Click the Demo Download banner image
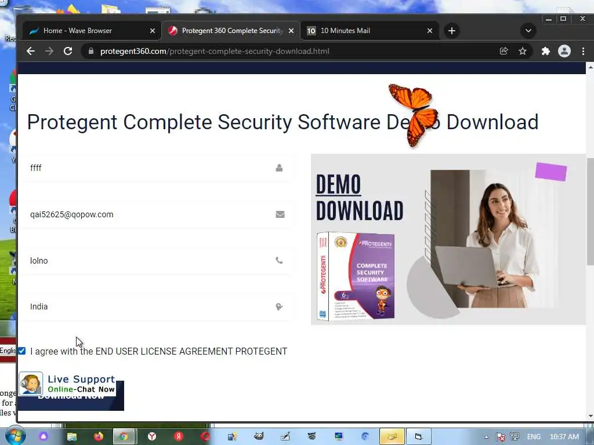 tap(448, 239)
